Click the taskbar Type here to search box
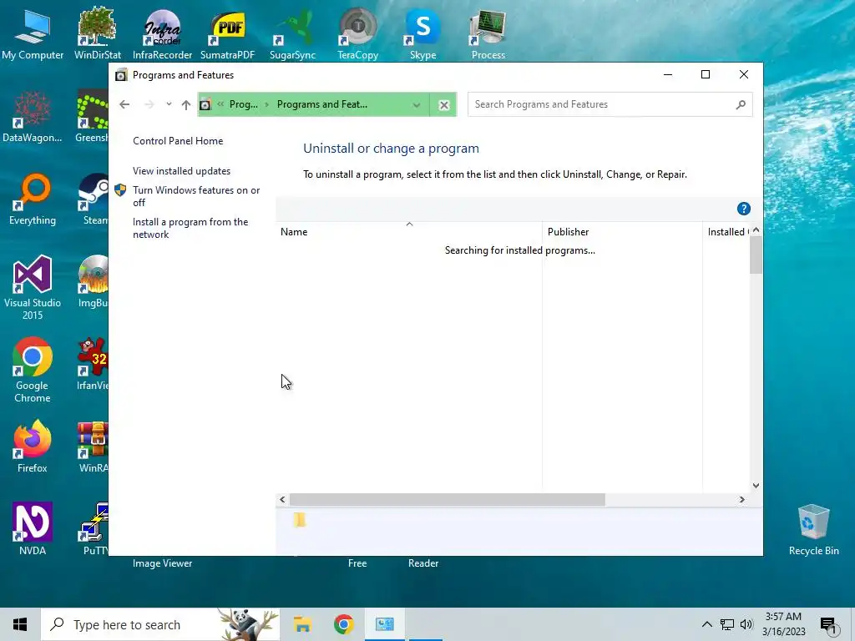The height and width of the screenshot is (641, 855). 160,624
